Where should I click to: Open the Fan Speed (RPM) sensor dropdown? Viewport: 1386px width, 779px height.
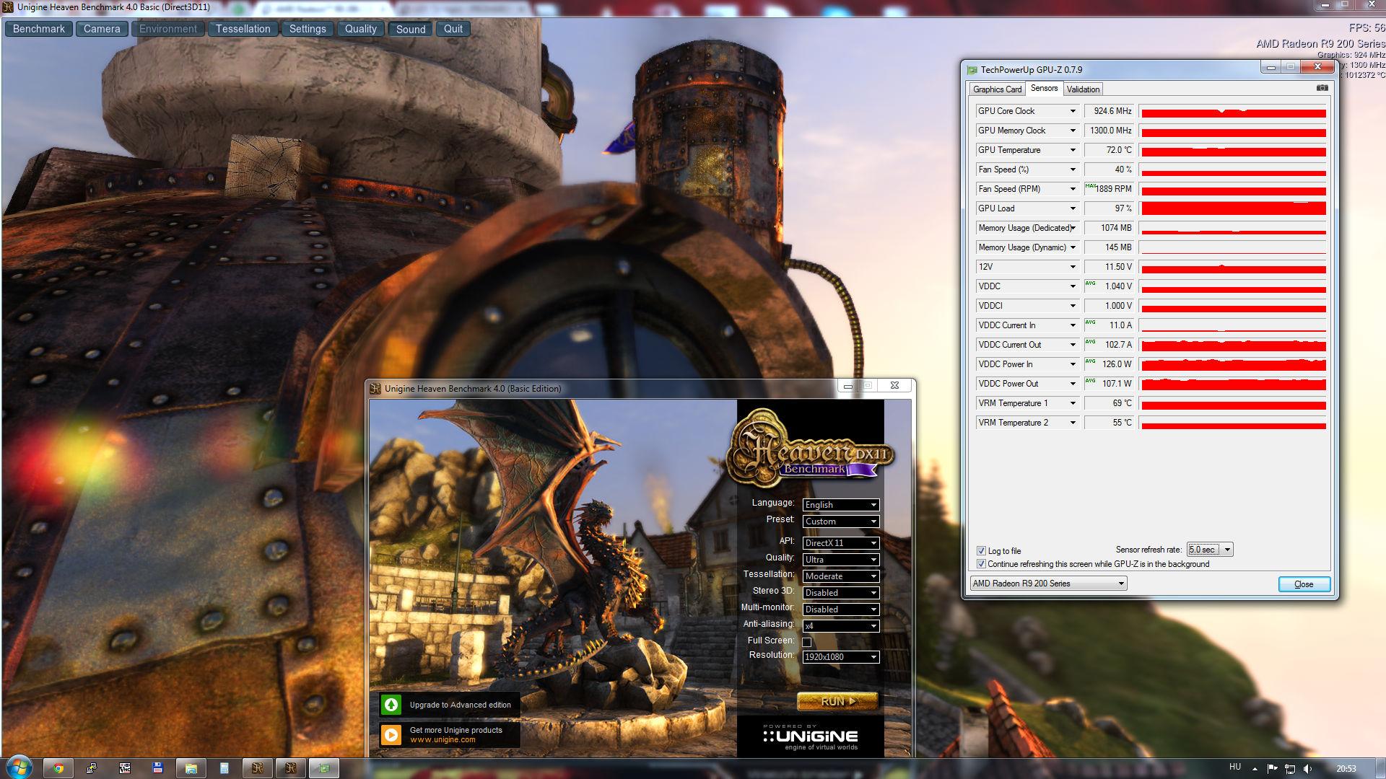1072,189
